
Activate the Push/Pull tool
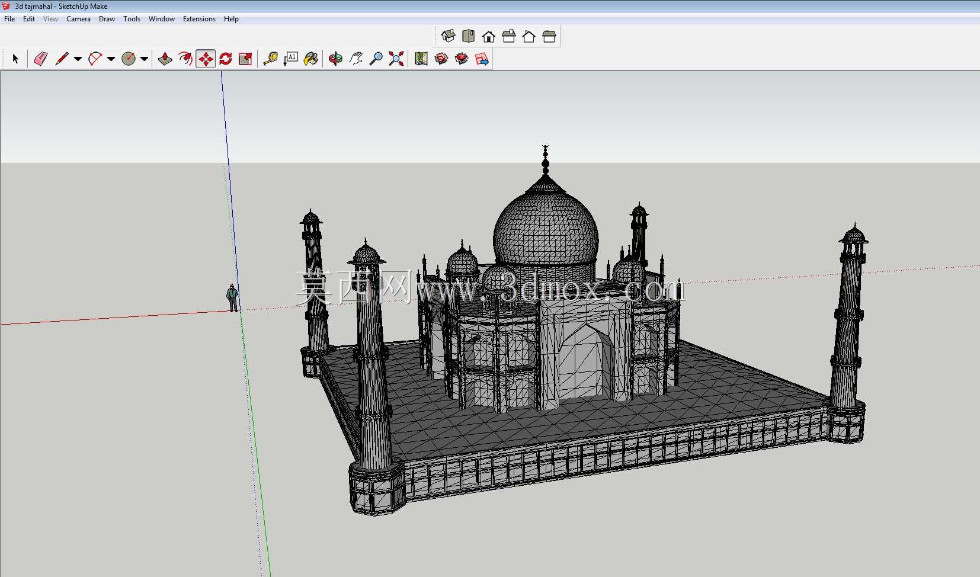tap(165, 59)
